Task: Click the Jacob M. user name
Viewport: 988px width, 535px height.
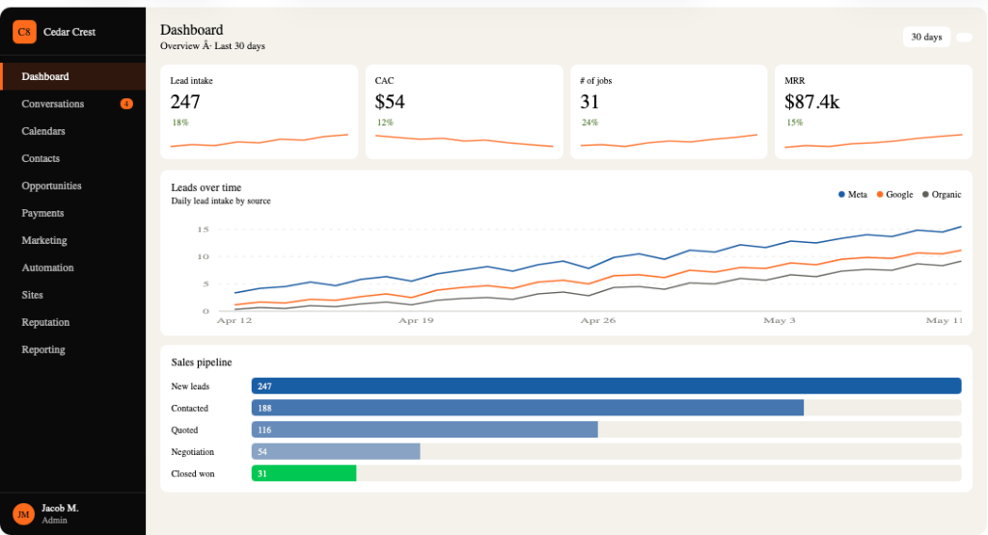Action: tap(60, 508)
